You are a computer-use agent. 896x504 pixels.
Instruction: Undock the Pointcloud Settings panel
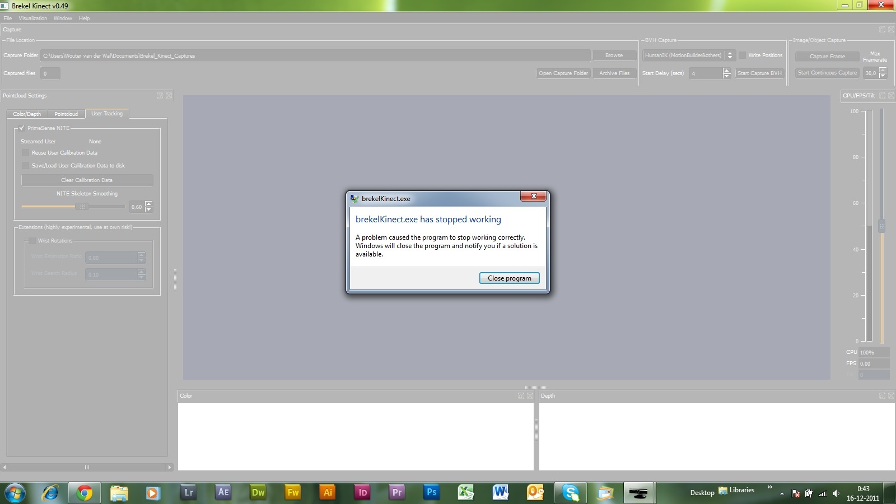(160, 96)
